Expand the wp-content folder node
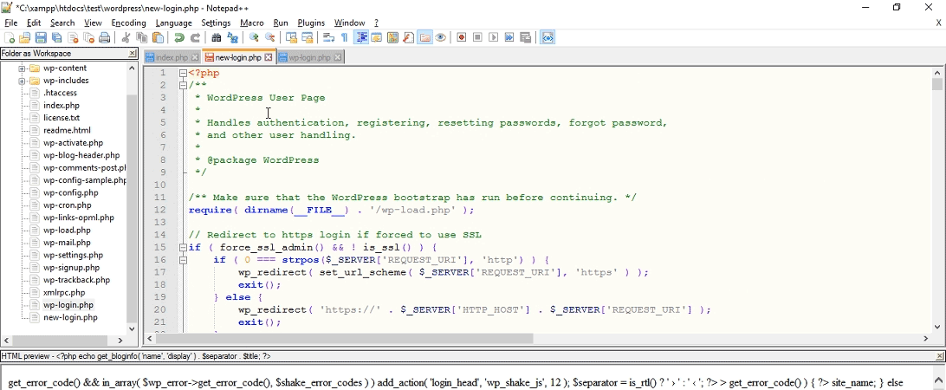 23,68
